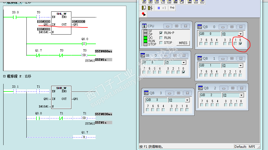Edit the QB 0 address field

[x=210, y=34]
